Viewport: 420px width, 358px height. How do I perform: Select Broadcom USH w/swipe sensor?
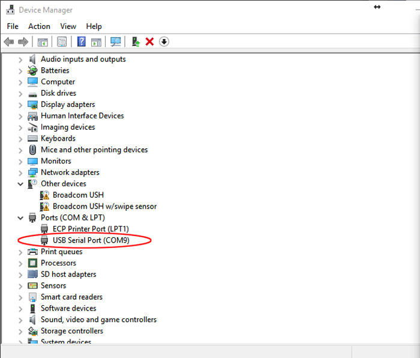click(105, 206)
